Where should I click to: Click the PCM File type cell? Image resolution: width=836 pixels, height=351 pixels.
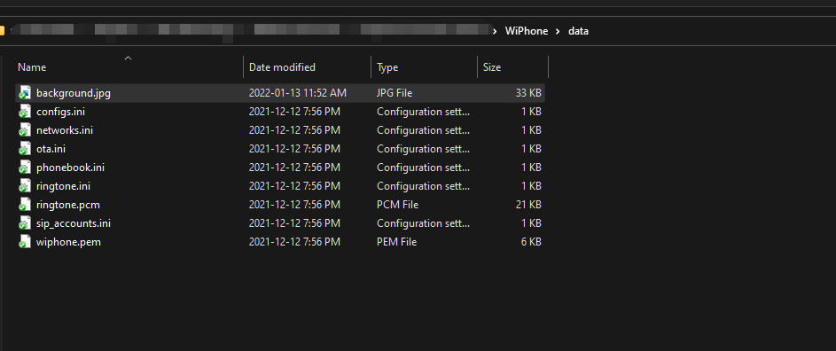click(x=398, y=205)
